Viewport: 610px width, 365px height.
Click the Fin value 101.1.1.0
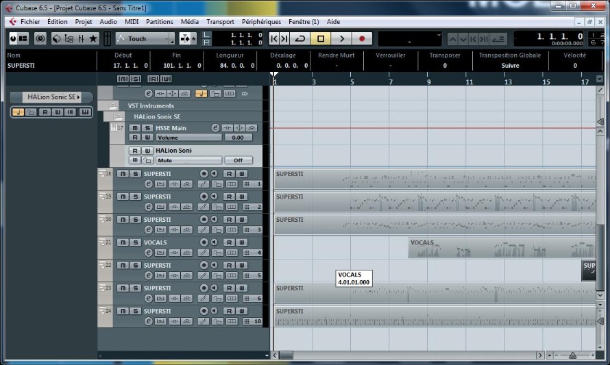point(182,66)
